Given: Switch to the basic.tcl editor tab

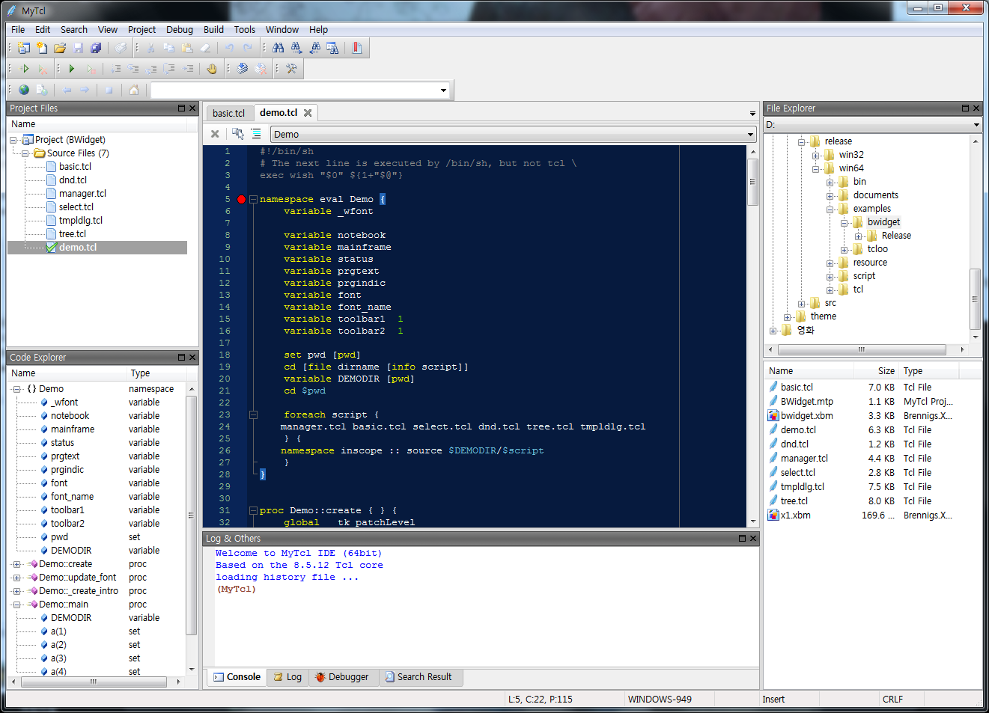Looking at the screenshot, I should click(229, 113).
